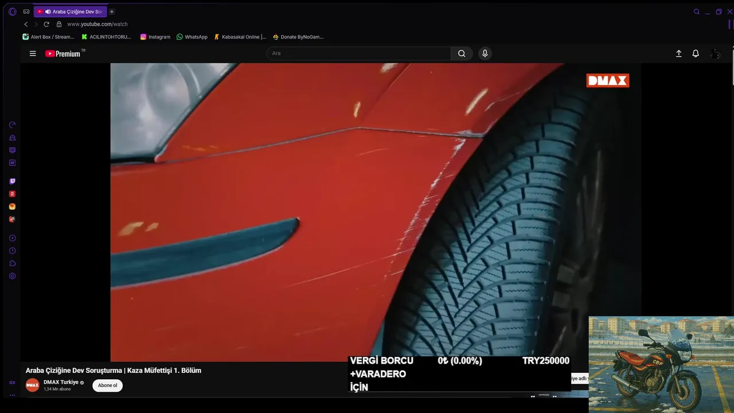Go forward with the arrow button
This screenshot has width=734, height=413.
click(36, 24)
